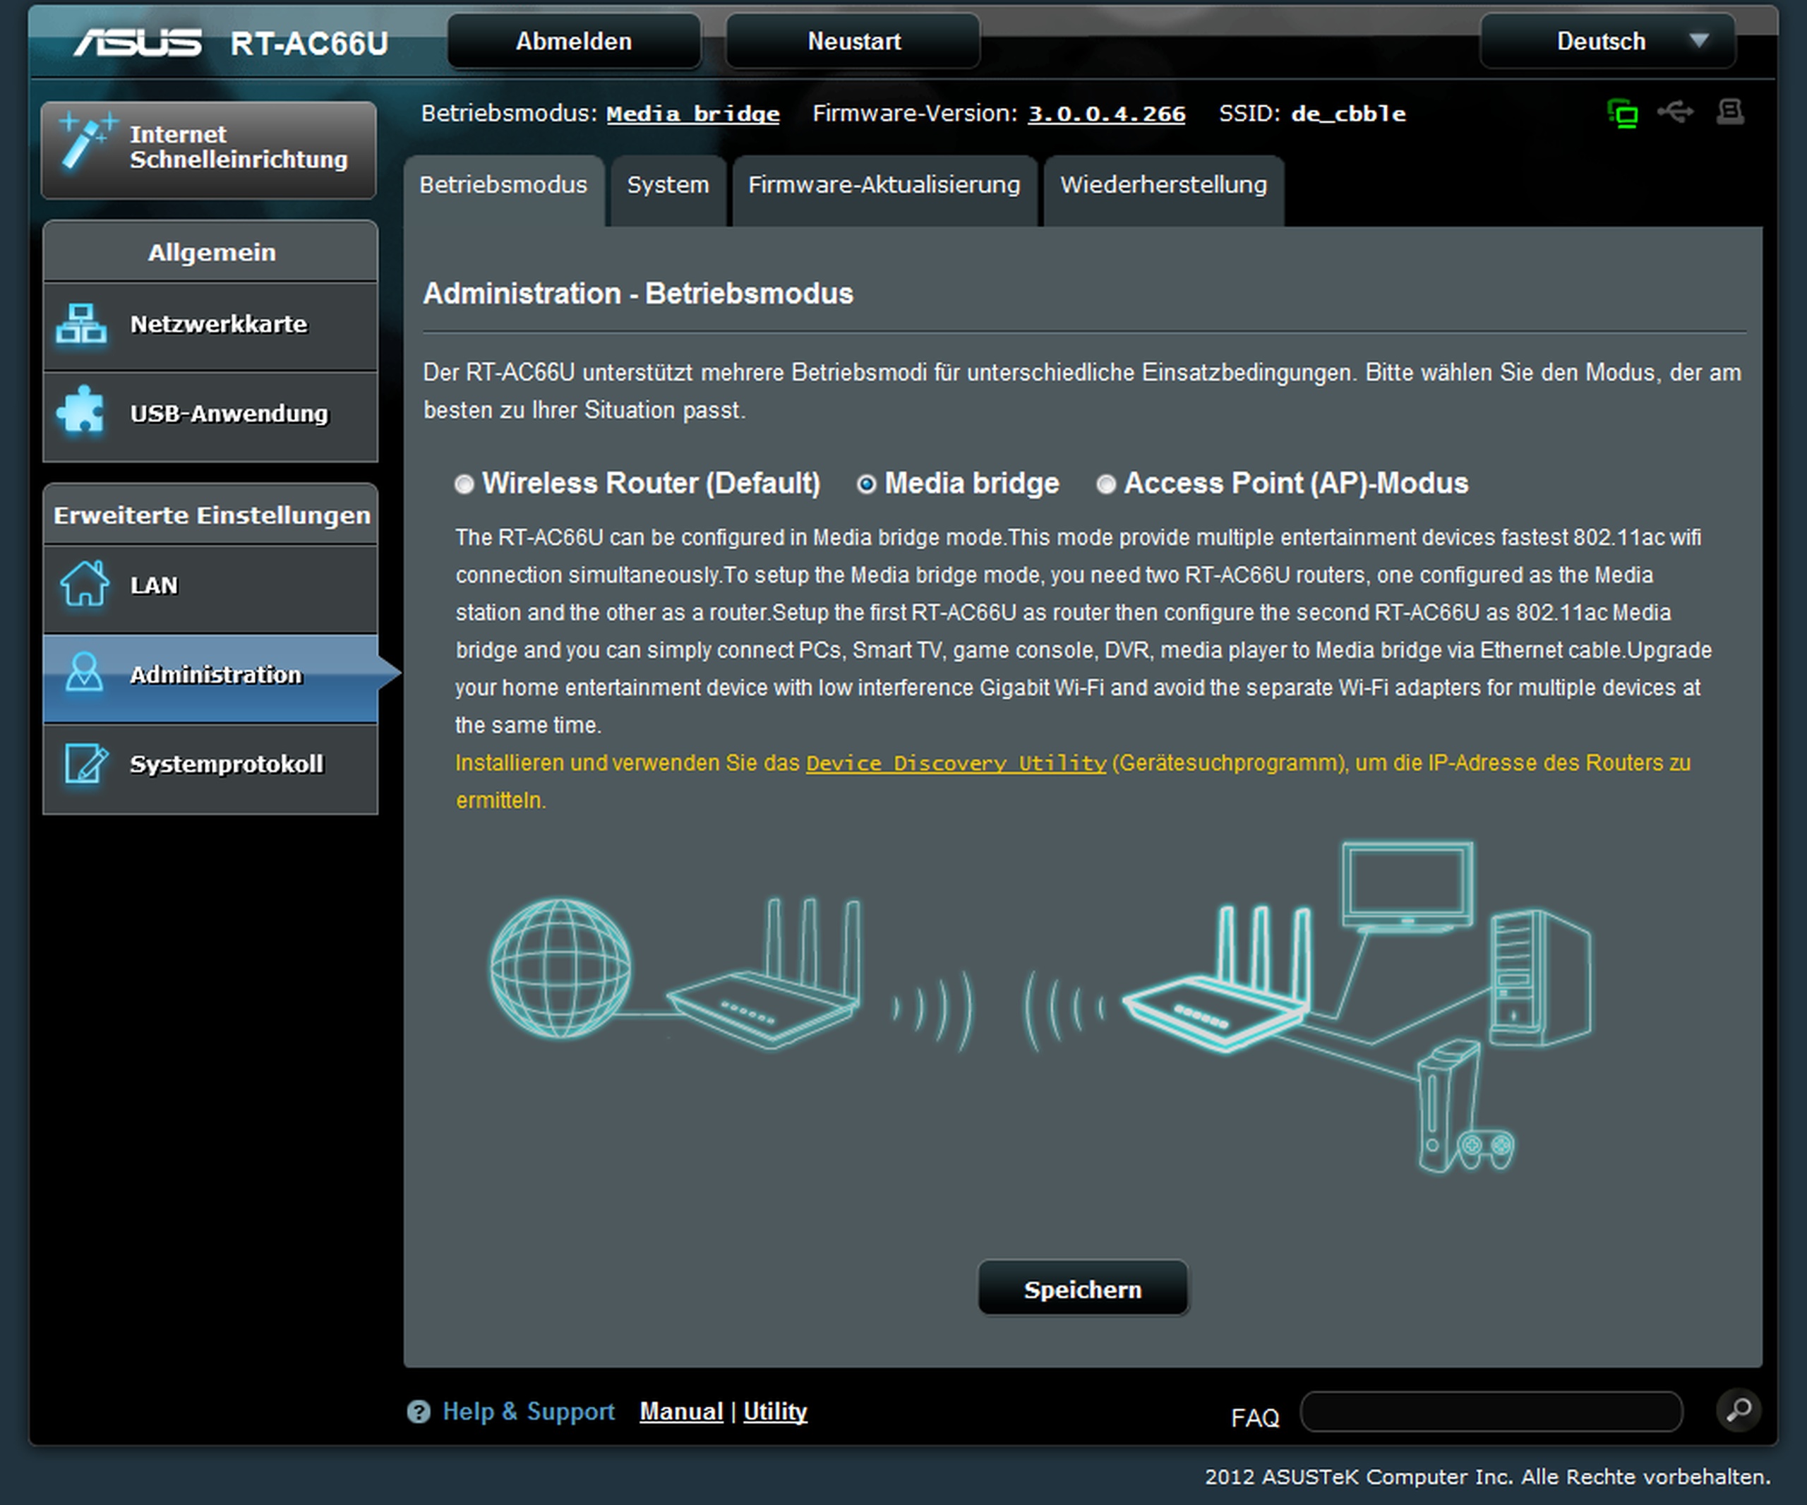Open the Deutsch language dropdown
1807x1505 pixels.
[1607, 42]
